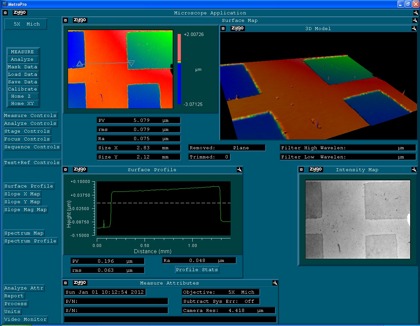Click the Calibrate button
The width and height of the screenshot is (420, 326).
[23, 89]
